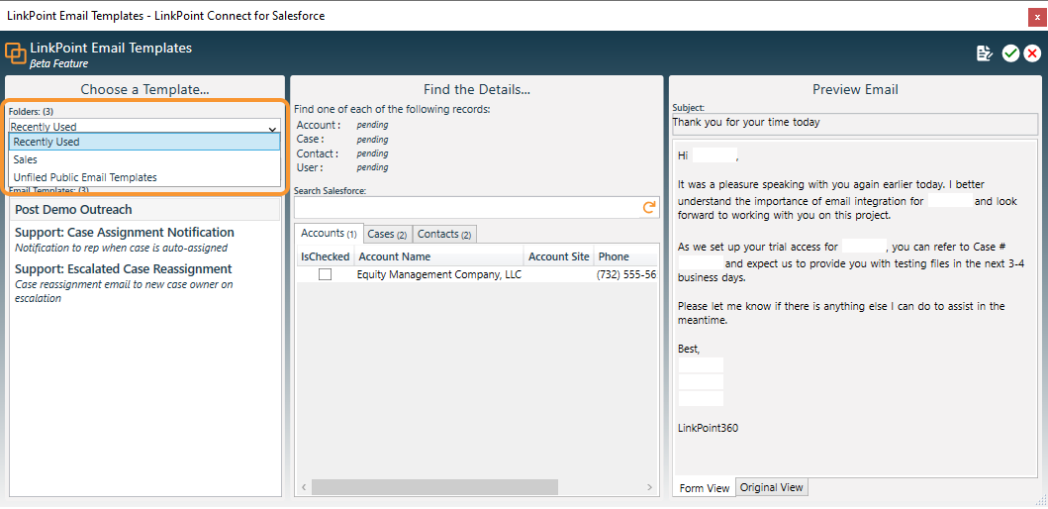Image resolution: width=1048 pixels, height=509 pixels.
Task: Pick Unfiled Public Email Templates folder
Action: [85, 177]
